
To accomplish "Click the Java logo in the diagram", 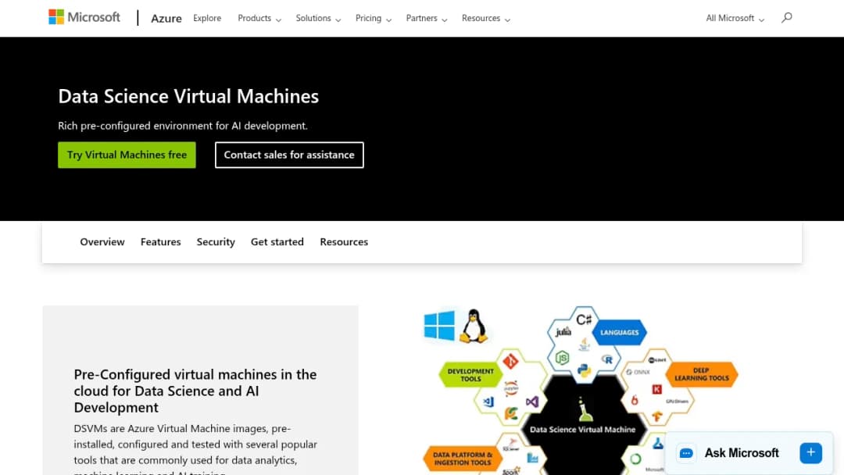I will pos(584,345).
